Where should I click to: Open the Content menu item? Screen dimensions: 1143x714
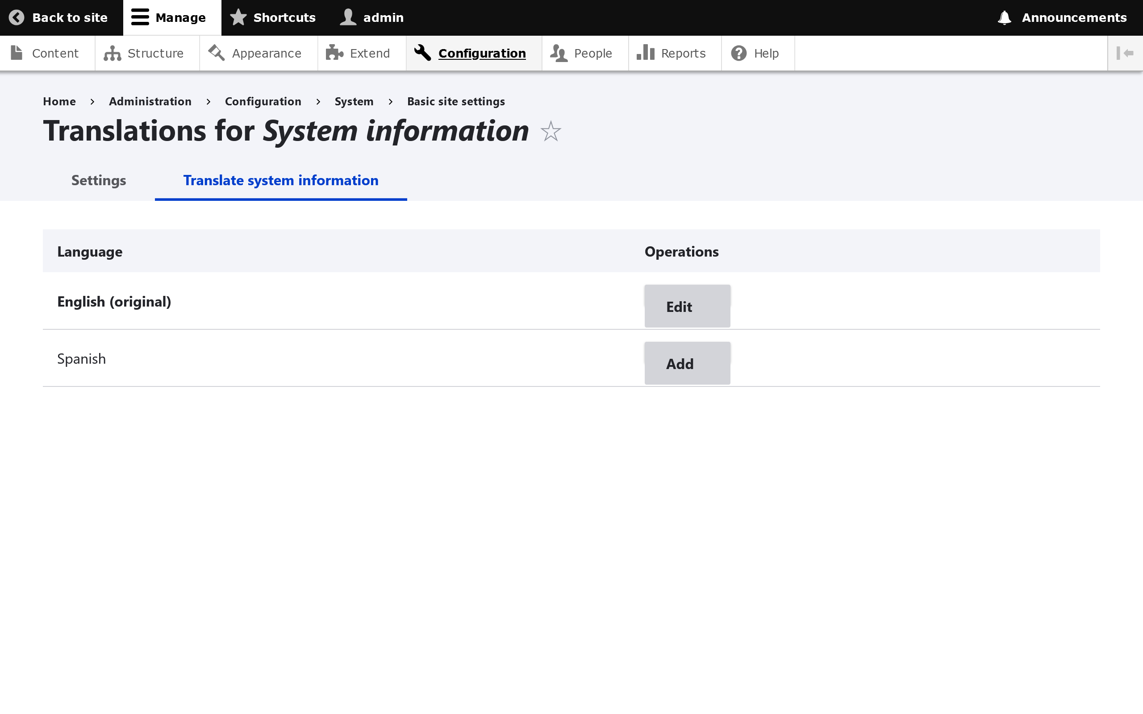point(47,53)
